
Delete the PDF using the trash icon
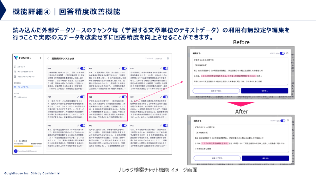point(168,58)
